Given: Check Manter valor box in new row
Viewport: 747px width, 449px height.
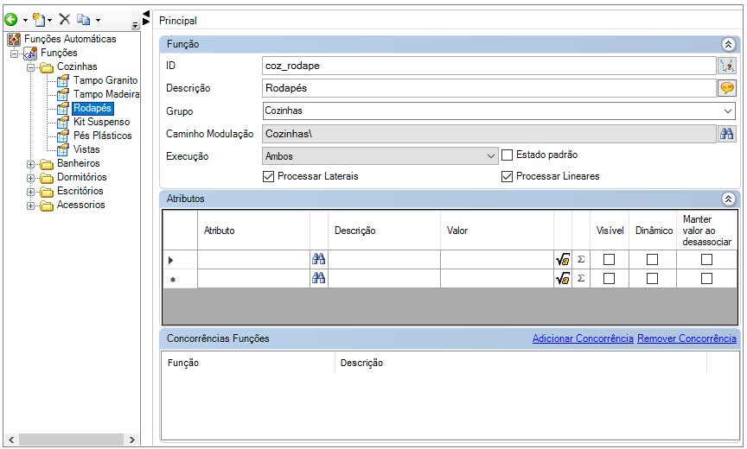Looking at the screenshot, I should pyautogui.click(x=706, y=278).
